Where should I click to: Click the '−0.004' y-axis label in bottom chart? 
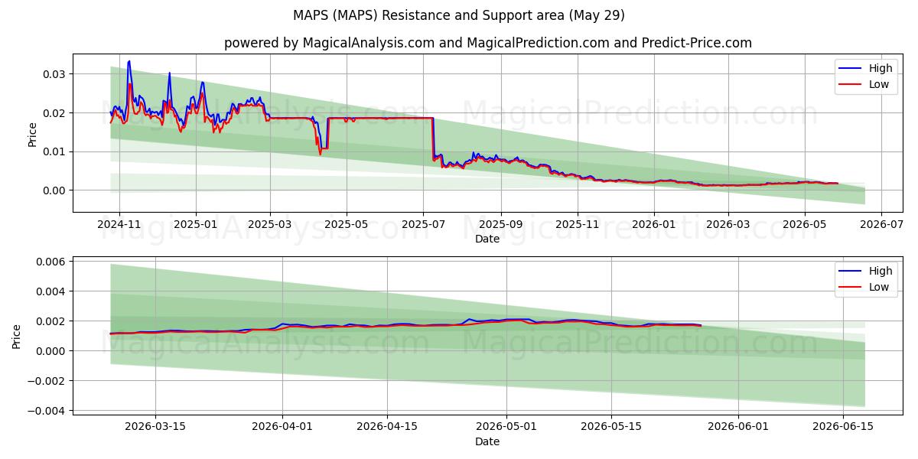[48, 411]
